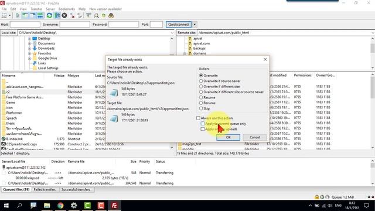Screen dimensions: 375x211
Task: Cancel the current operation icon
Action: 64,16
